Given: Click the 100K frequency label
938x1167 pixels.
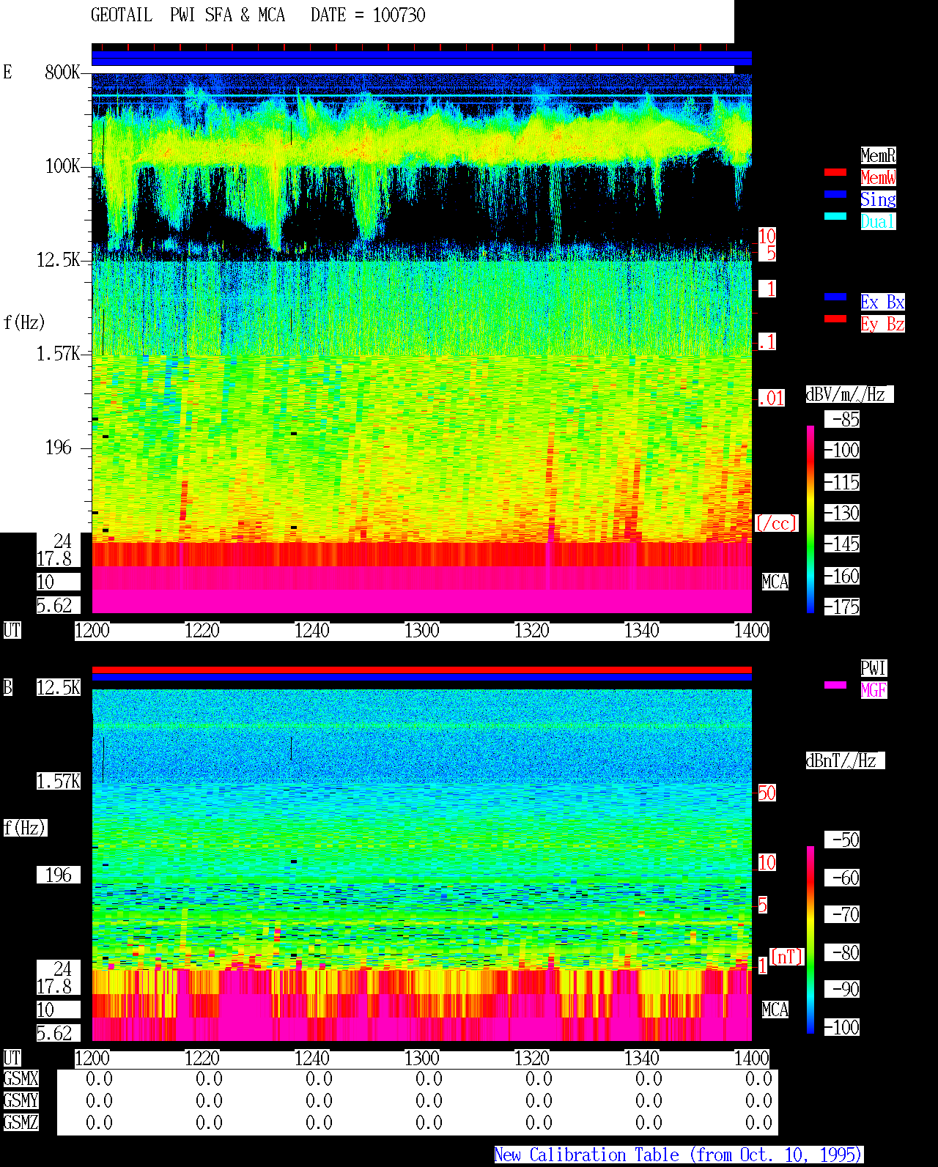Looking at the screenshot, I should [62, 166].
